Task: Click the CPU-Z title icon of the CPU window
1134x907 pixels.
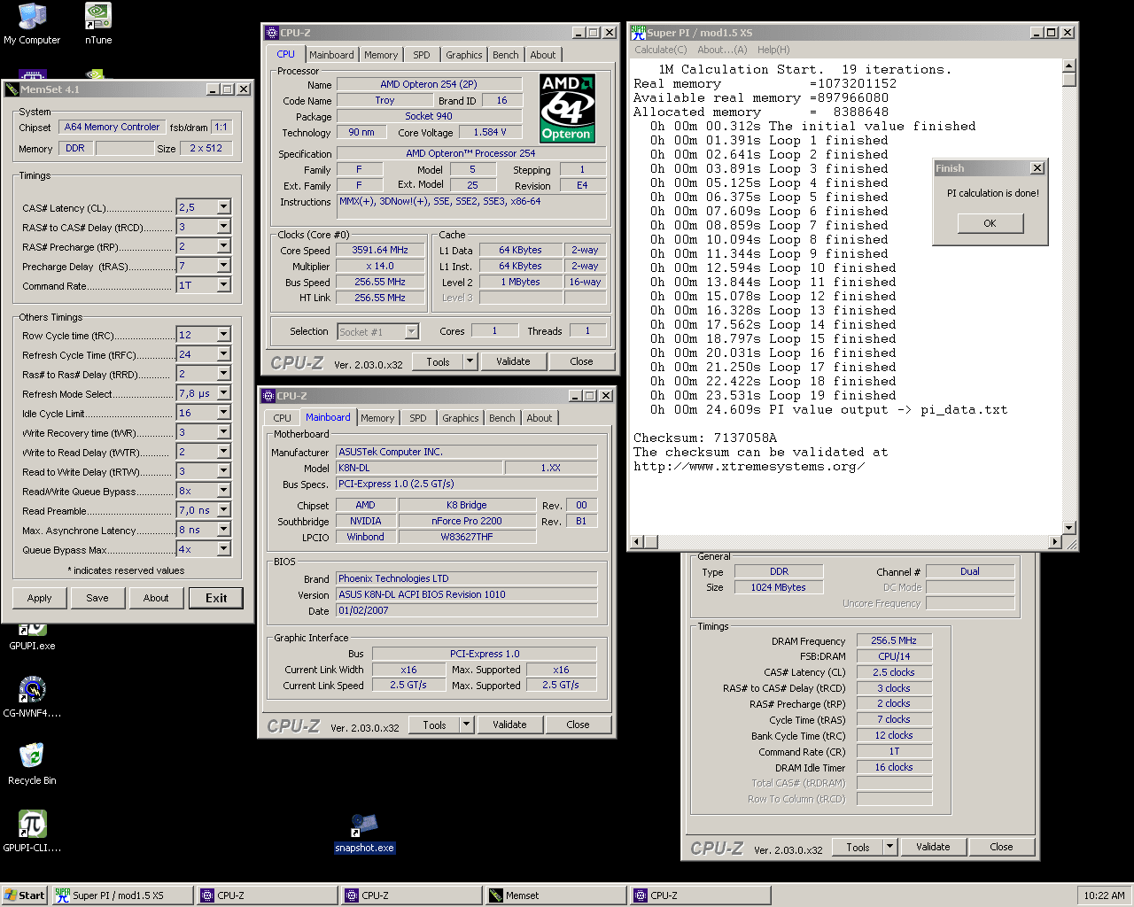Action: pos(272,33)
